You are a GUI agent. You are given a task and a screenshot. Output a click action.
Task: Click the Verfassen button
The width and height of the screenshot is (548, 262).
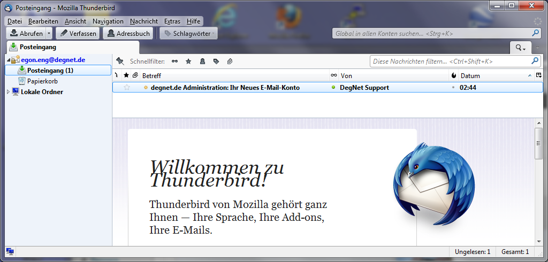coord(77,33)
